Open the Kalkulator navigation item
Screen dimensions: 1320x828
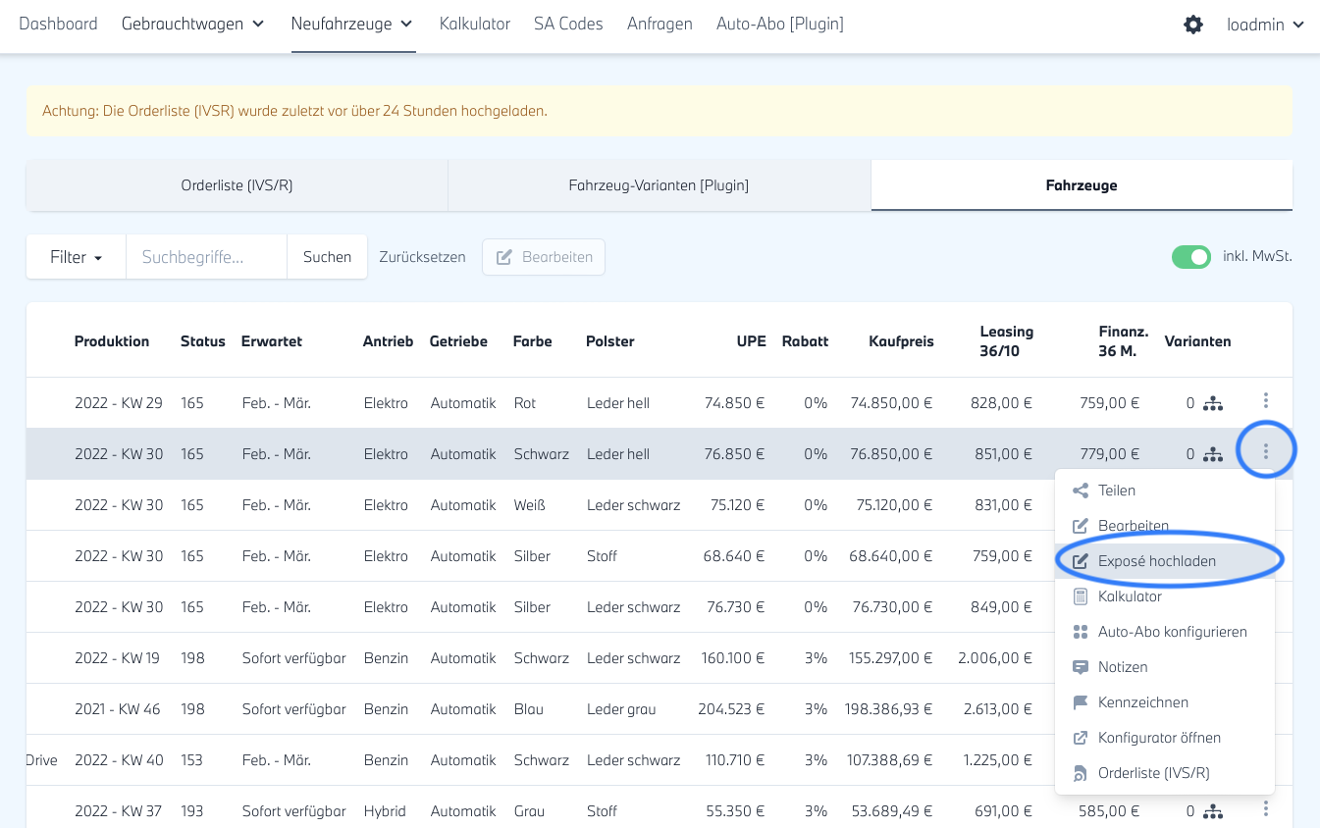pyautogui.click(x=475, y=25)
